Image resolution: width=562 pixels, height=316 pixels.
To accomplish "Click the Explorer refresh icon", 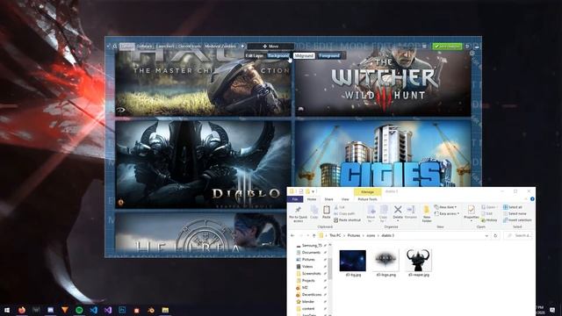I will 495,236.
